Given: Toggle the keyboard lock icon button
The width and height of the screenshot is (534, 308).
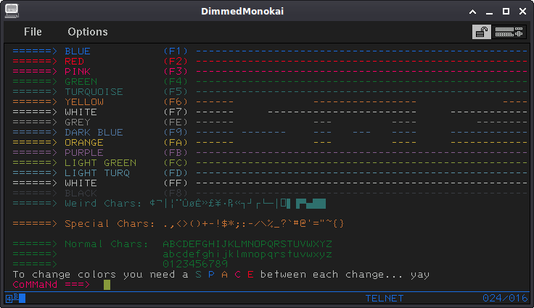Looking at the screenshot, I should click(481, 32).
